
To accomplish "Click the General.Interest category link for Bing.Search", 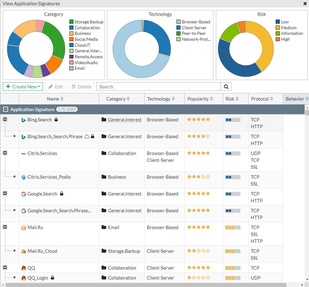I will (x=124, y=120).
